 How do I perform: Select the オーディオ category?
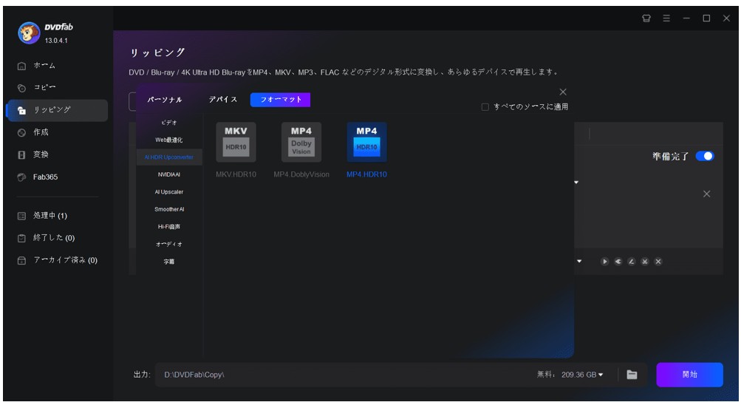tap(169, 245)
